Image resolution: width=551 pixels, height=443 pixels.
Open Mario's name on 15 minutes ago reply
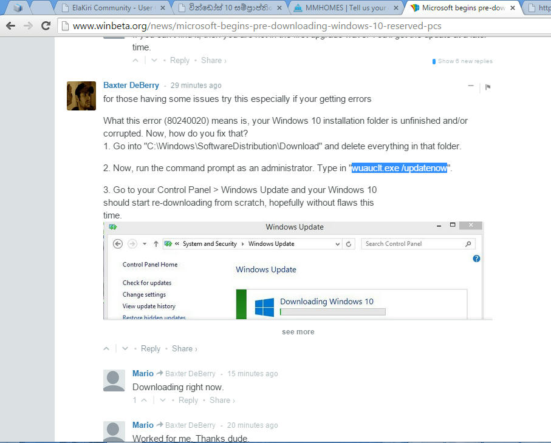point(143,373)
